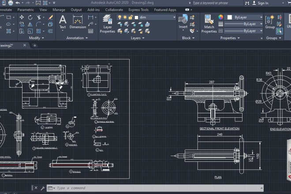Expand the Properties panel
Viewport: 291px width, 194px height.
(230, 38)
